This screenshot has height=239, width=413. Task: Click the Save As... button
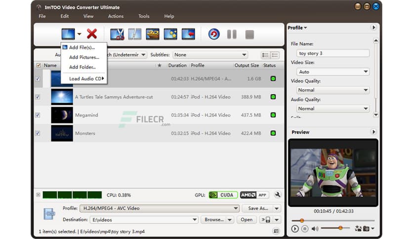[258, 208]
